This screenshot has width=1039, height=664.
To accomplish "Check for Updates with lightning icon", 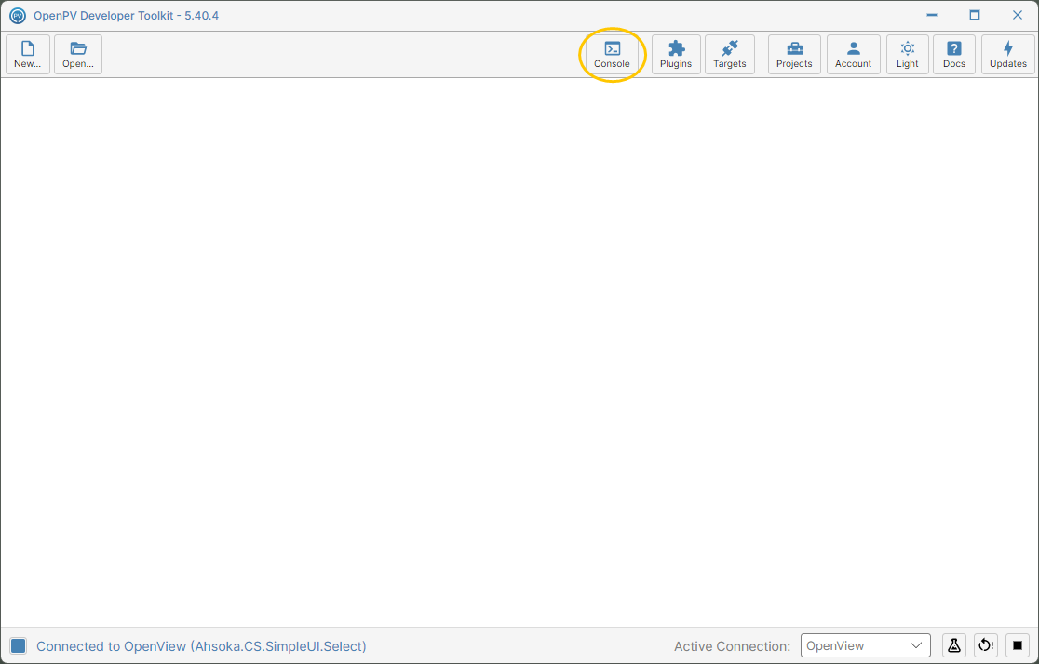I will click(1008, 54).
